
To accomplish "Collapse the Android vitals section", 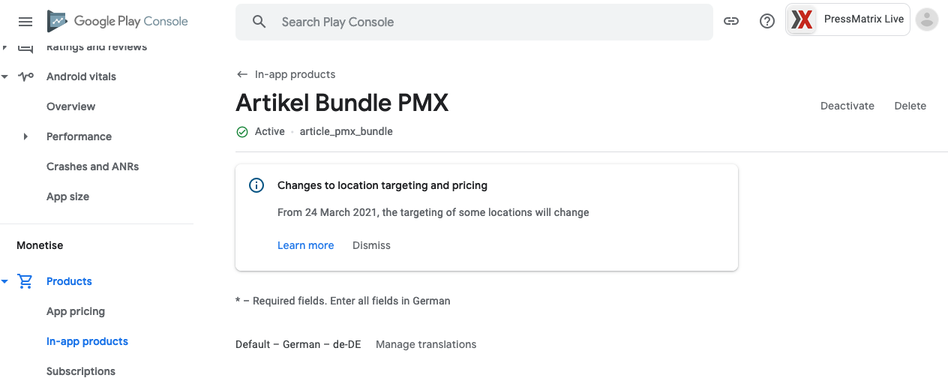I will (x=4, y=76).
